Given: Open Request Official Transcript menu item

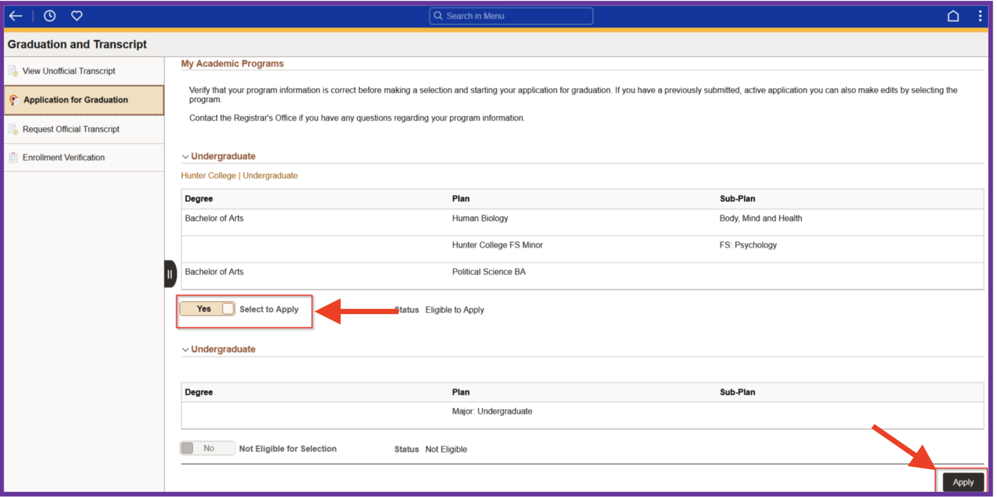Looking at the screenshot, I should pos(71,129).
